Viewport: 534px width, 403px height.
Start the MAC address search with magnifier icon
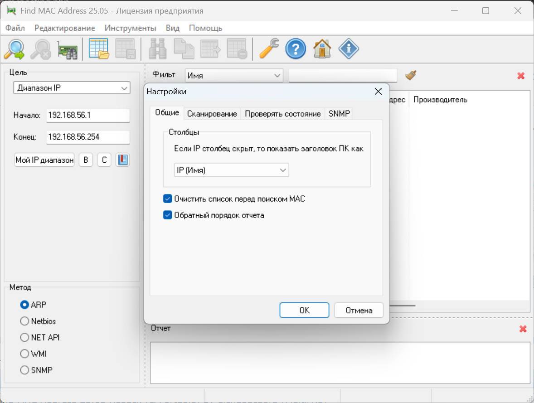(15, 49)
